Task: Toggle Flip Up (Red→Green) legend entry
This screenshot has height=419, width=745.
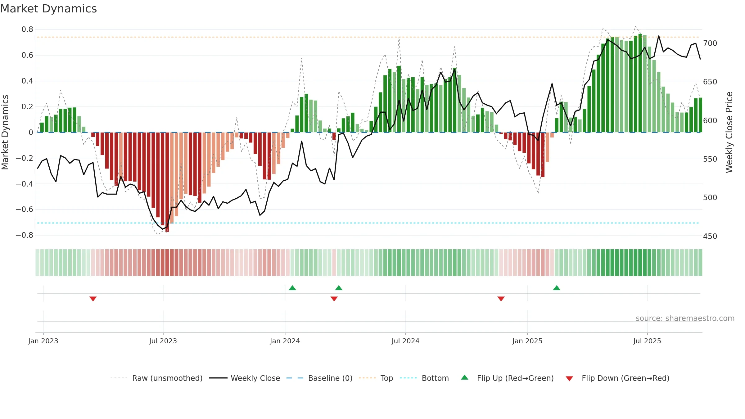Action: click(x=507, y=378)
